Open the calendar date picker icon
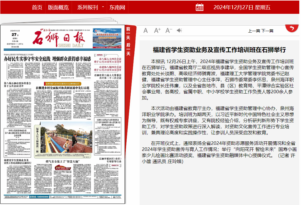Viewport: 301px width, 205px height. point(199,7)
